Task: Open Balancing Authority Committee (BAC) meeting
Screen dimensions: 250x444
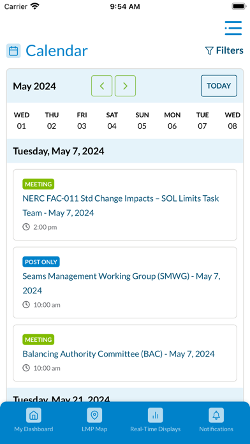Action: [125, 353]
